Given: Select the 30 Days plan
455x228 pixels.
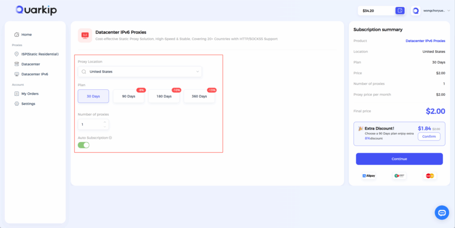Looking at the screenshot, I should point(93,96).
